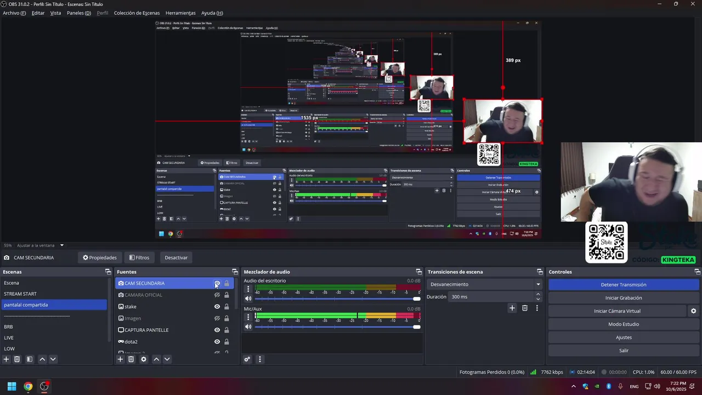Image resolution: width=702 pixels, height=395 pixels.
Task: Open the Desvanecimiento transition dropdown
Action: (485, 284)
